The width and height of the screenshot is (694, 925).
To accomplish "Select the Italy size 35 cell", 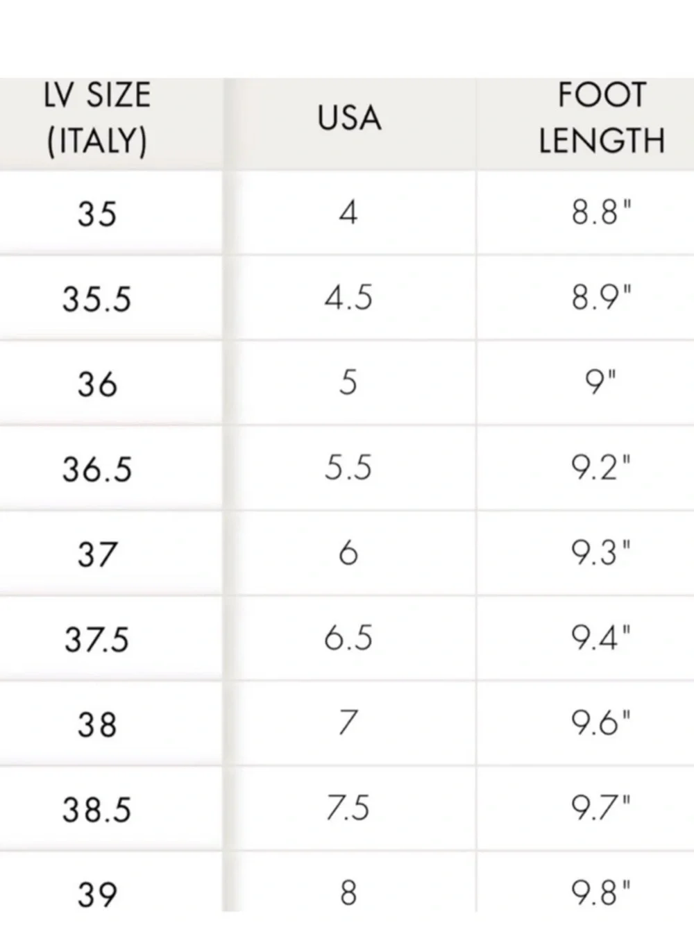I will tap(97, 213).
